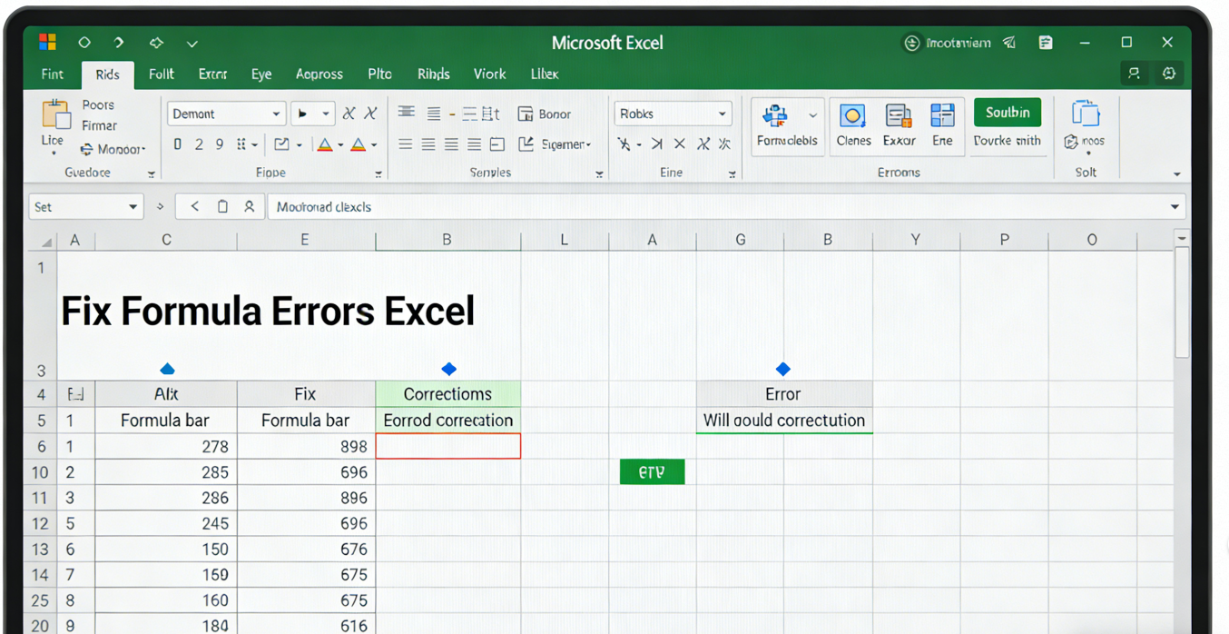
Task: Click the Firmar button
Action: coord(99,126)
